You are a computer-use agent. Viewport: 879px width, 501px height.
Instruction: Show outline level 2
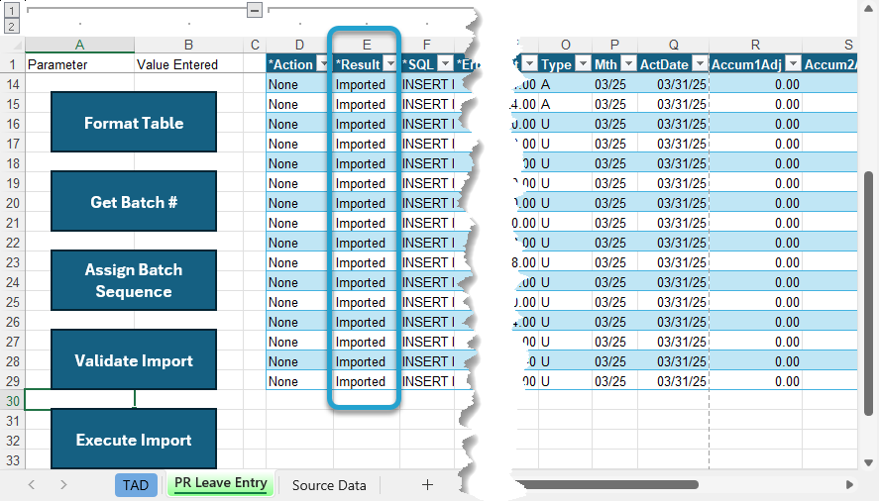[11, 26]
